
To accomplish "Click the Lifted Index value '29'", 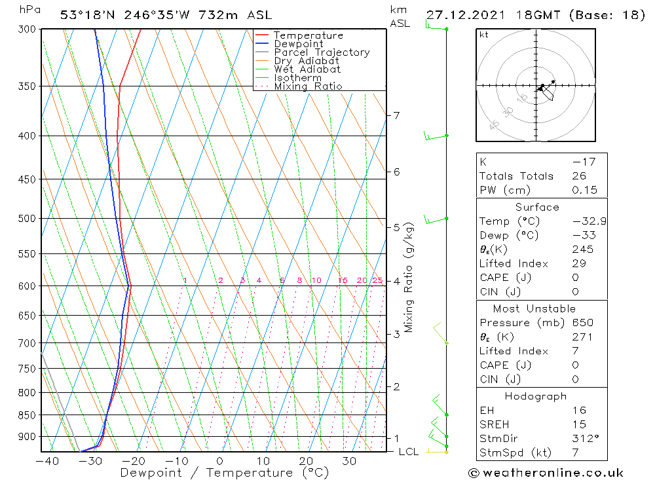I will point(580,264).
